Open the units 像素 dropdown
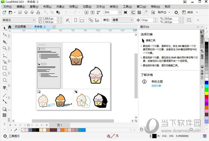 click(x=122, y=20)
